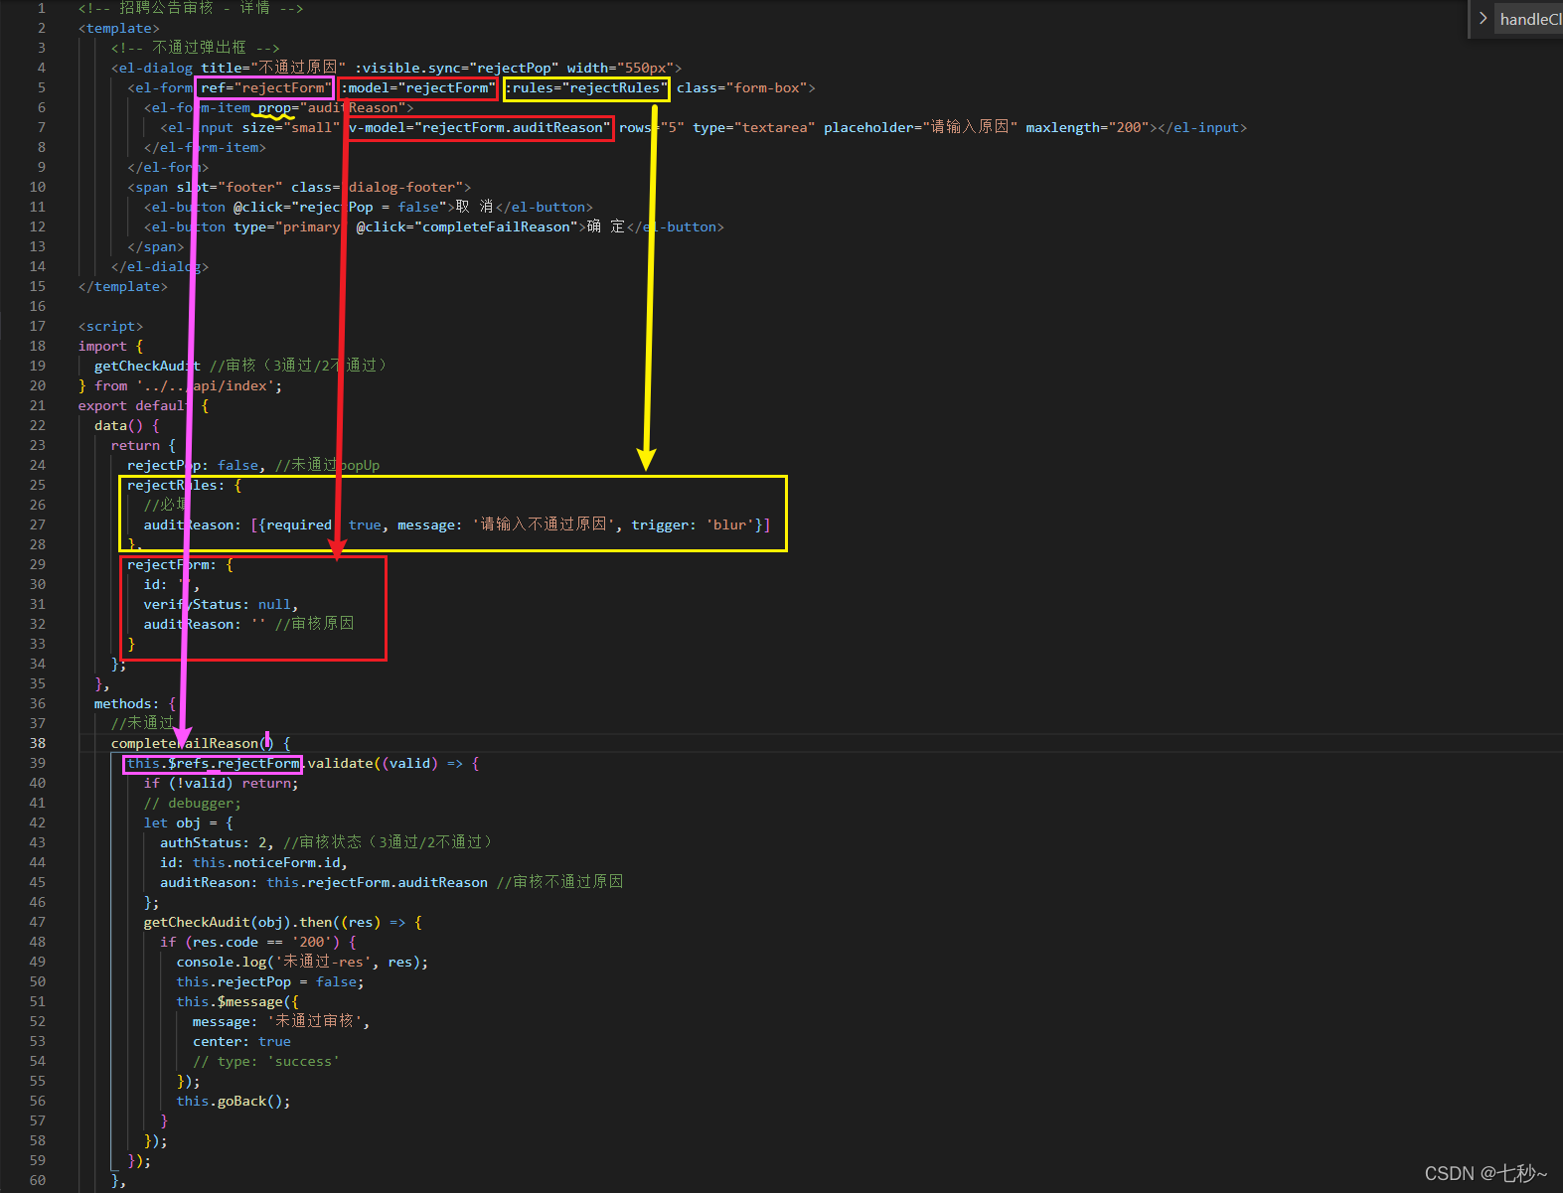Click the opening <template> tag on line 2
Viewport: 1563px width, 1193px height.
point(119,28)
